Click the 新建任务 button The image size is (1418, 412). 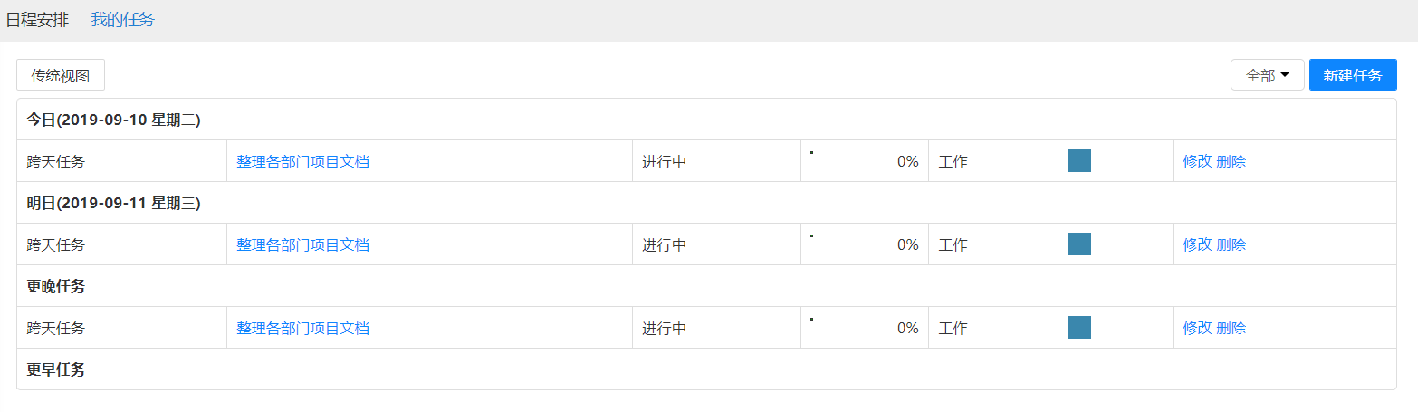pyautogui.click(x=1353, y=75)
